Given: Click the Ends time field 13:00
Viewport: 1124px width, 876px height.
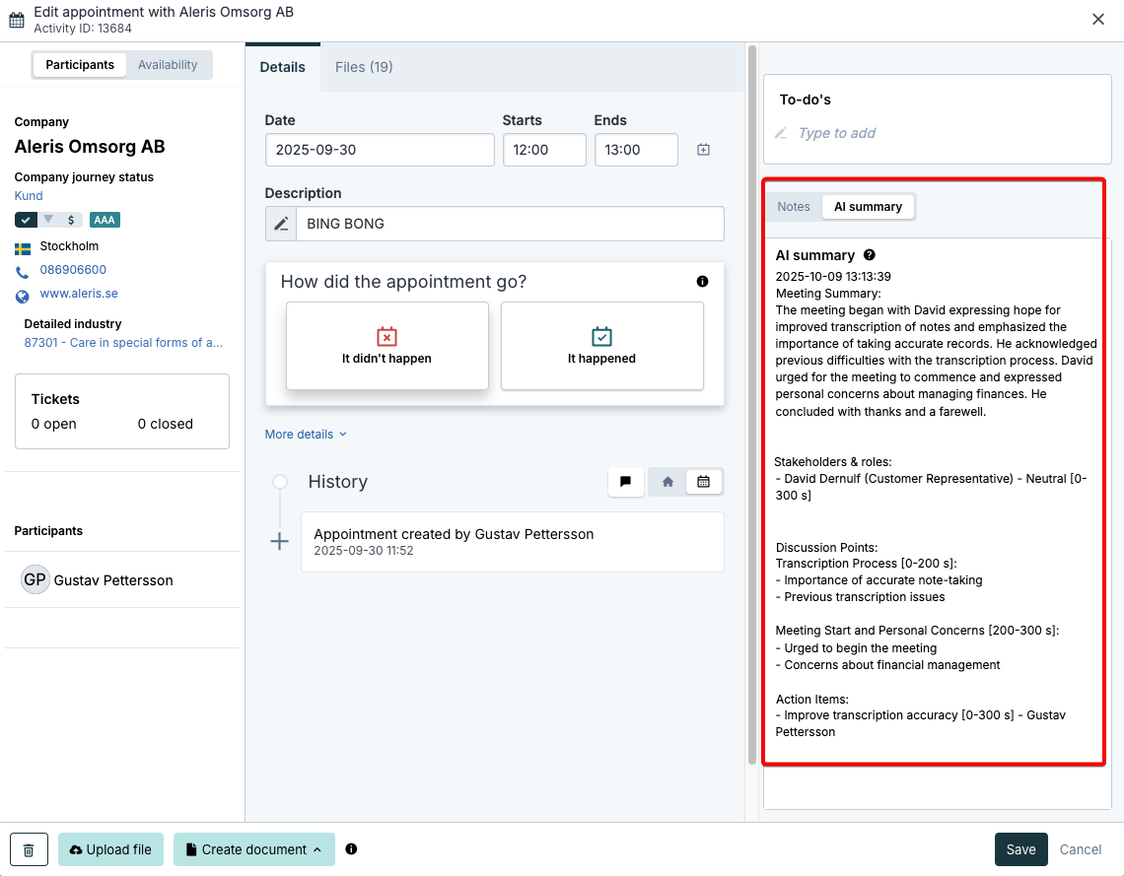Looking at the screenshot, I should [636, 150].
